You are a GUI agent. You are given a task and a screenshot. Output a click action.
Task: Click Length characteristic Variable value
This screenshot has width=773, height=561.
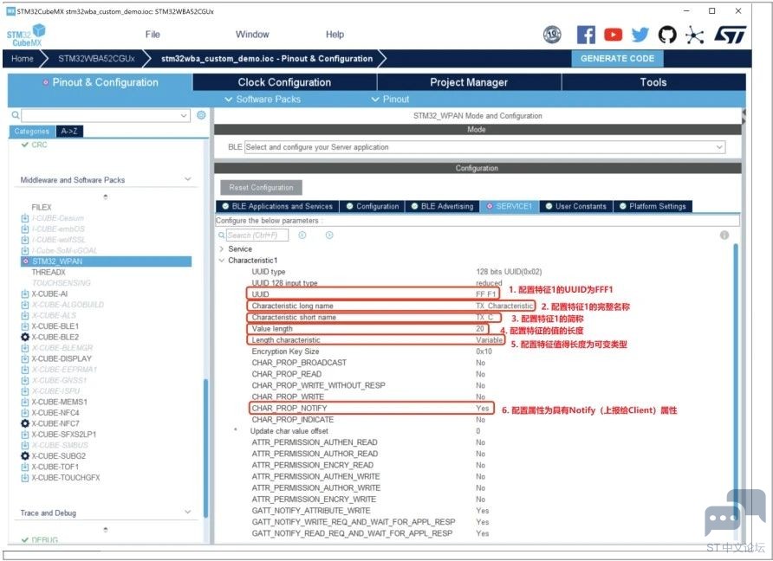click(x=489, y=340)
